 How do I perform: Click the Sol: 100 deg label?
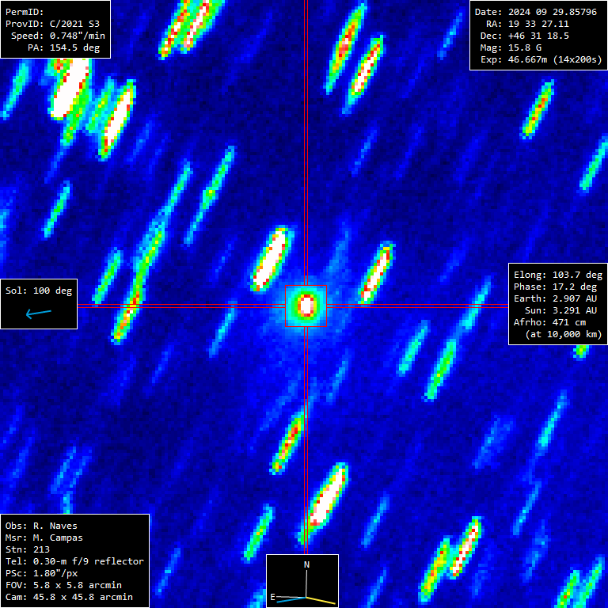[39, 291]
